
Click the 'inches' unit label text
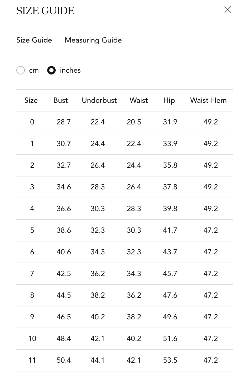[70, 70]
